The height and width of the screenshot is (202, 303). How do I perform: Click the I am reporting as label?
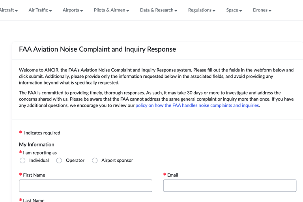click(x=40, y=153)
